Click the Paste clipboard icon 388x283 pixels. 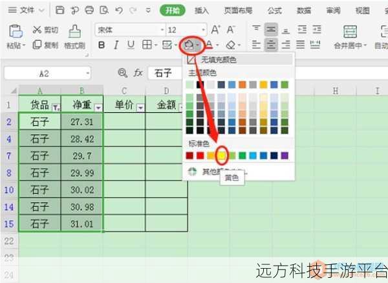(x=16, y=32)
